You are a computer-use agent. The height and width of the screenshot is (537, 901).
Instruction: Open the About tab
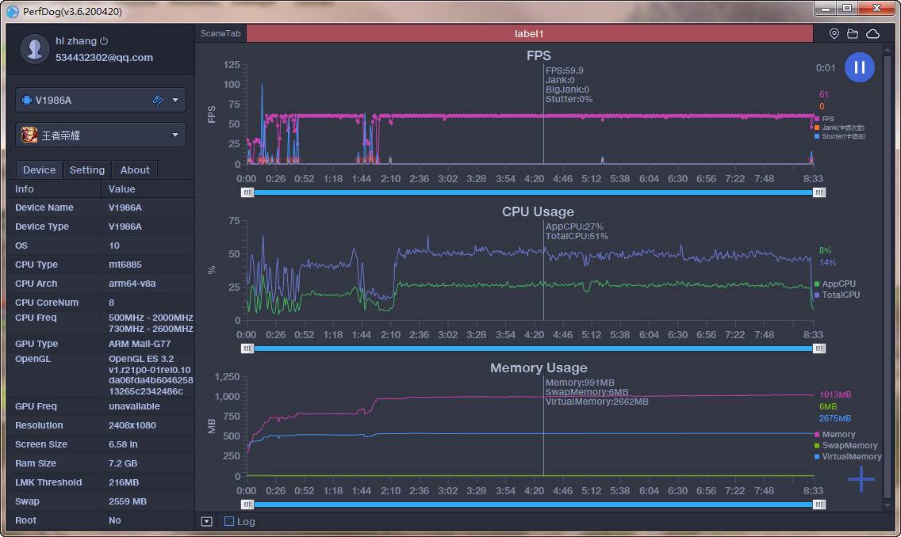(135, 169)
